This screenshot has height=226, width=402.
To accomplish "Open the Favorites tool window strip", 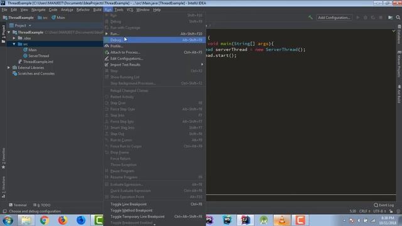I will click(3, 158).
